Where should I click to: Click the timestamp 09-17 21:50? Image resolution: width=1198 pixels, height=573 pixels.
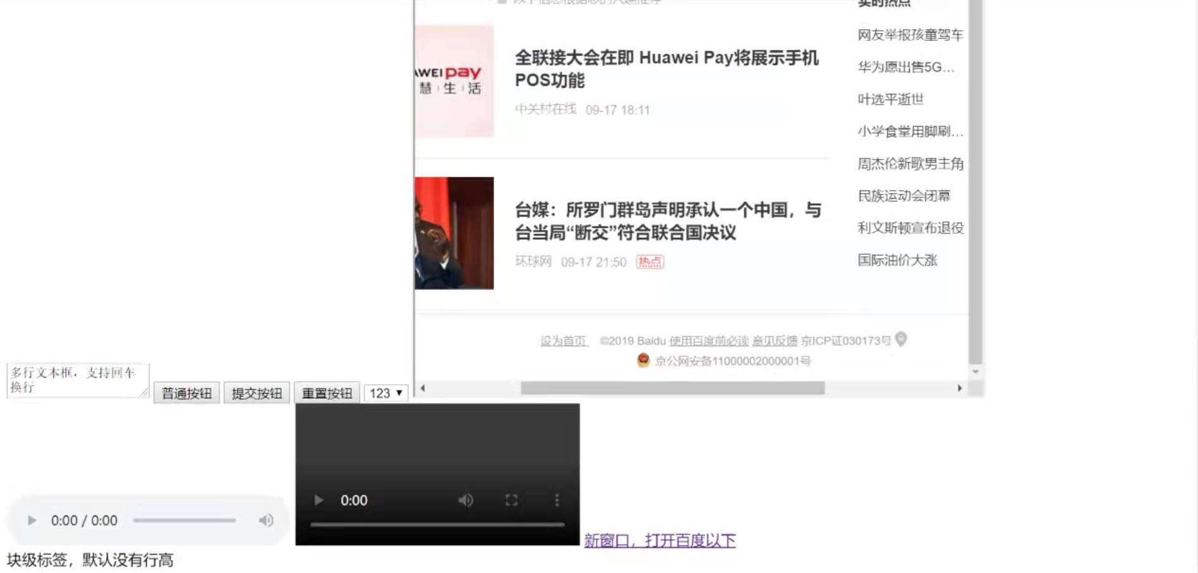coord(593,262)
